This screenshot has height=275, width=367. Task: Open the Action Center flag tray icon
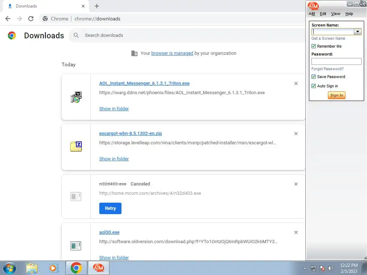click(x=322, y=268)
